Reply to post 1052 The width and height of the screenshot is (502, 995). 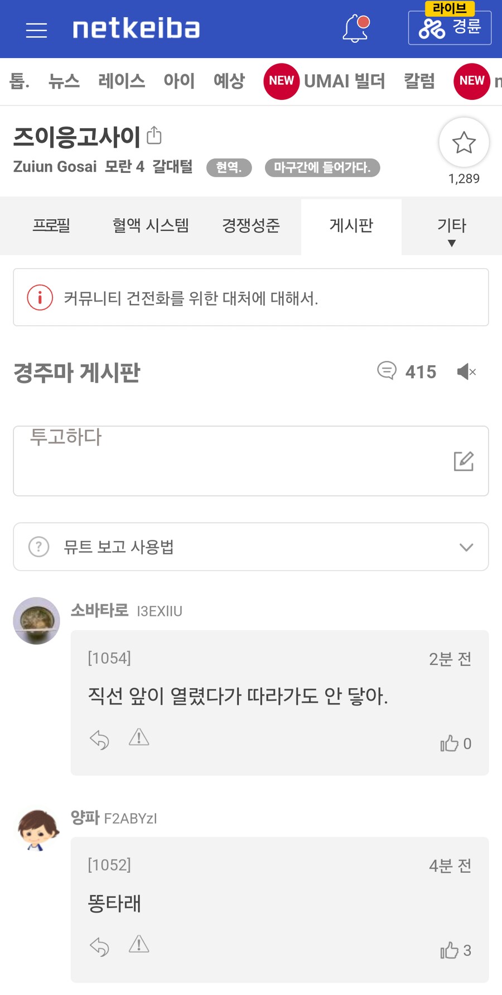click(x=99, y=946)
